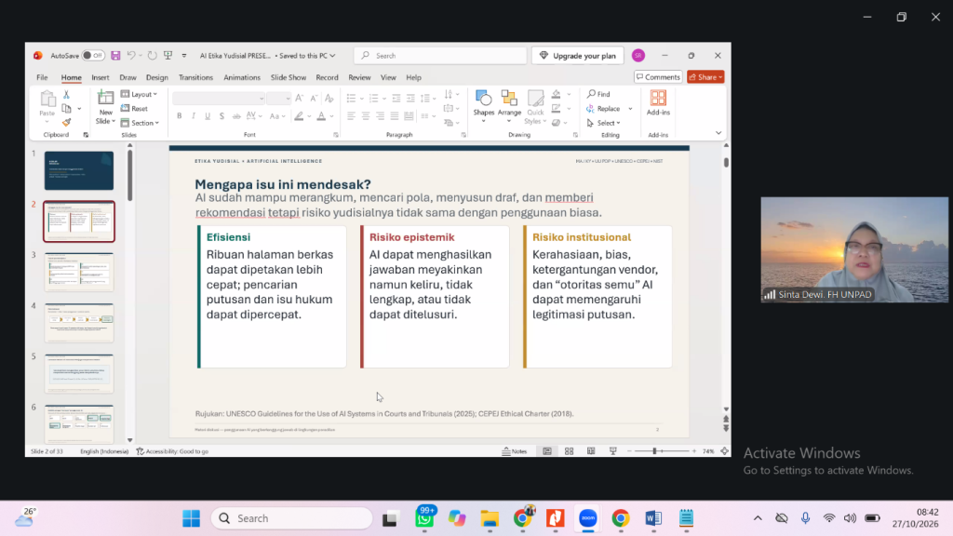Screen dimensions: 953x536
Task: Open Find in the Editing group
Action: tap(598, 94)
